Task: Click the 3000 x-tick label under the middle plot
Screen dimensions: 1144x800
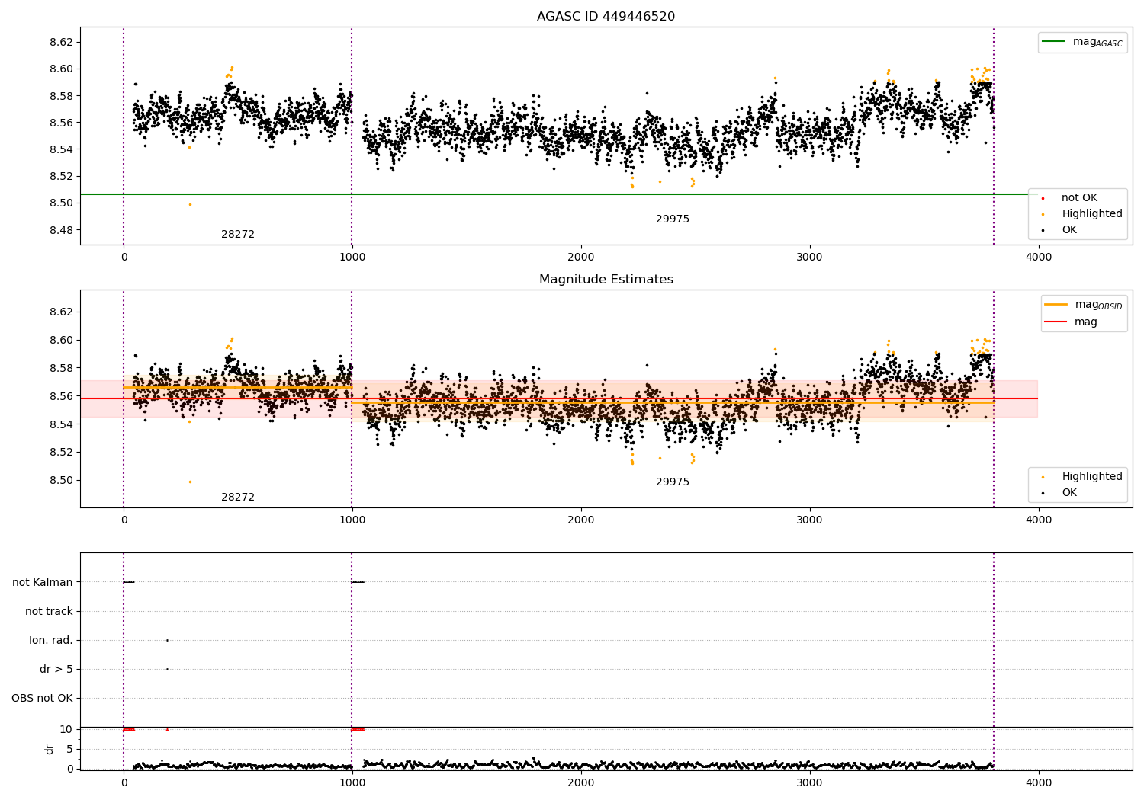Action: tap(810, 520)
